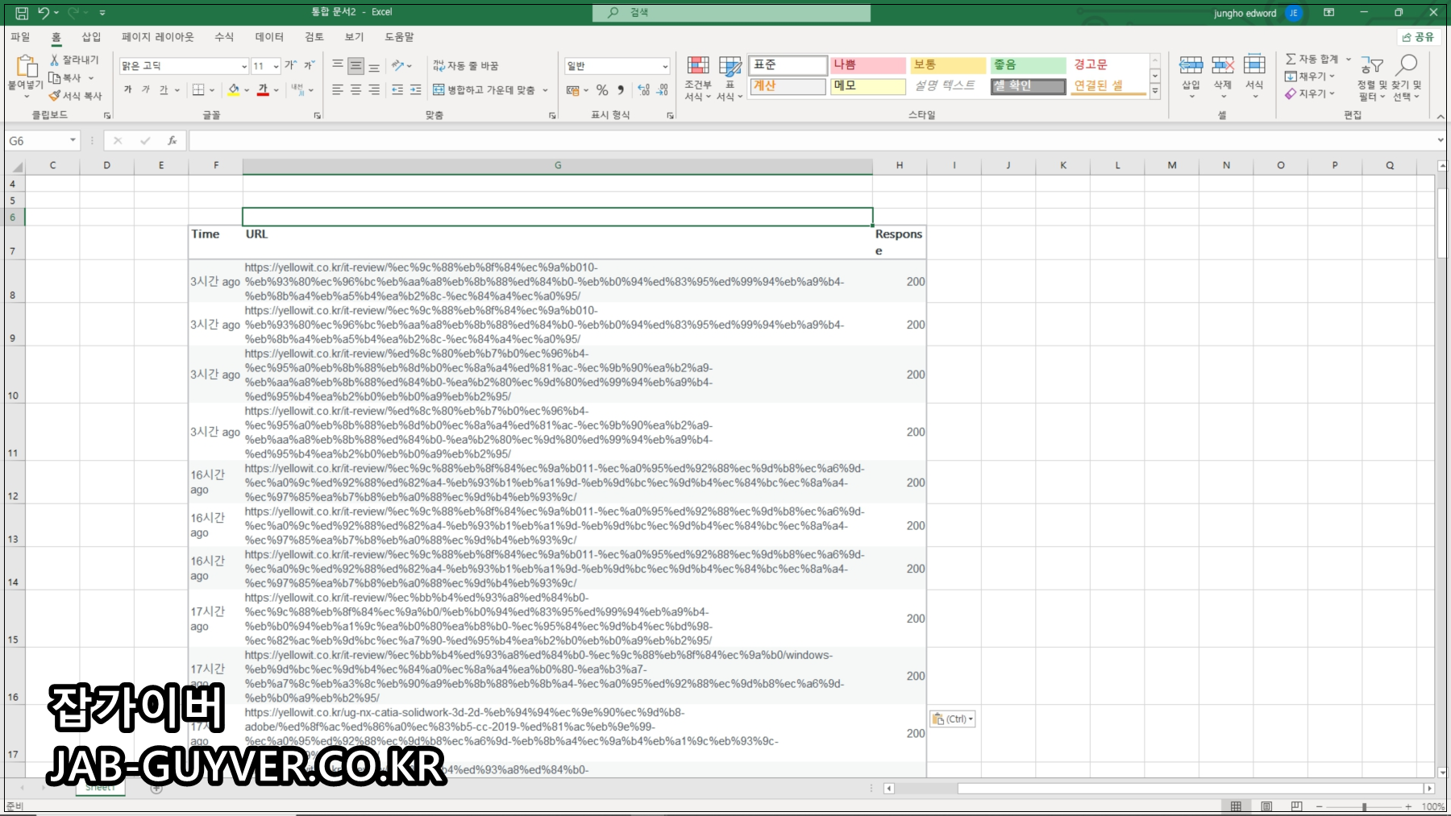Click Merge and Center (병합하고 가운데 맞춤)
Viewport: 1451px width, 816px height.
click(483, 89)
